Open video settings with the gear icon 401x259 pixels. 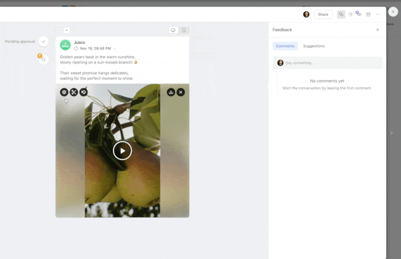click(x=64, y=92)
